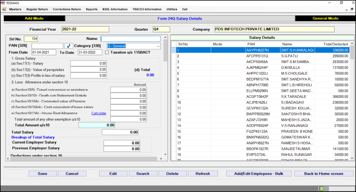This screenshot has width=356, height=192.
Task: Enable the Taxation u/s 115BAC checkbox
Action: click(x=108, y=52)
